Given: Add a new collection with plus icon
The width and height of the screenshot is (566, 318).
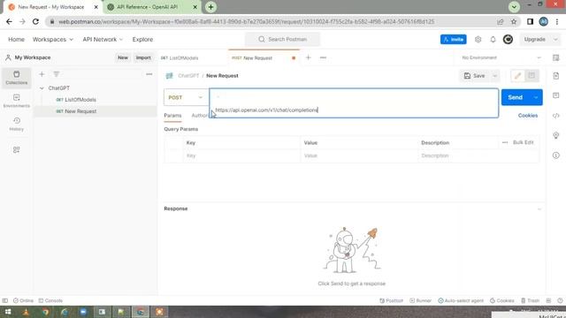Looking at the screenshot, I should pos(42,74).
